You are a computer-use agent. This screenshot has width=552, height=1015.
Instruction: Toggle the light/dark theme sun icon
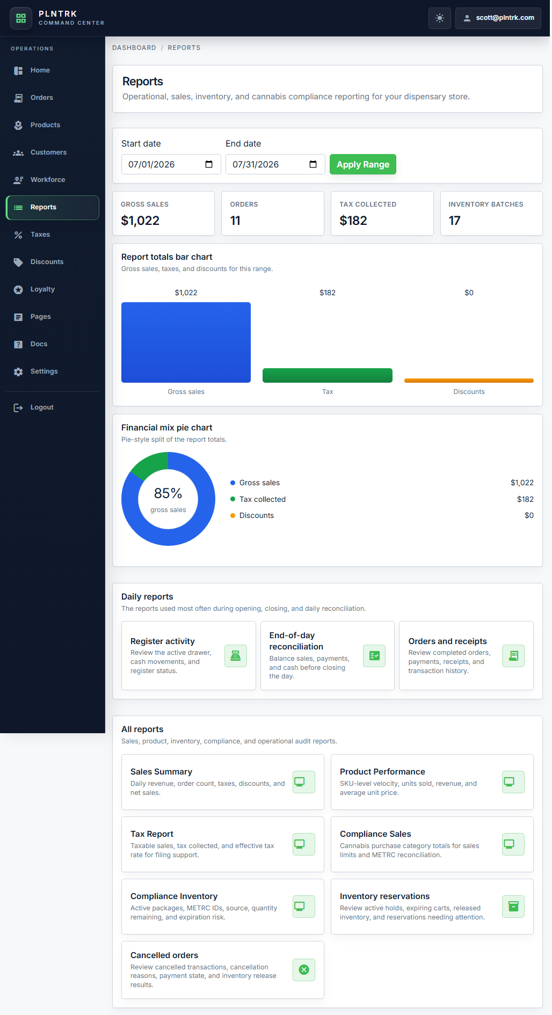440,18
